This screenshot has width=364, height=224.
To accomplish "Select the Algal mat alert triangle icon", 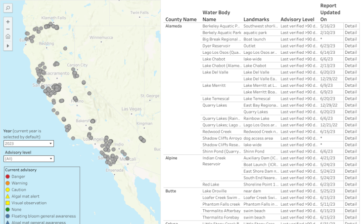I will [x=7, y=196].
